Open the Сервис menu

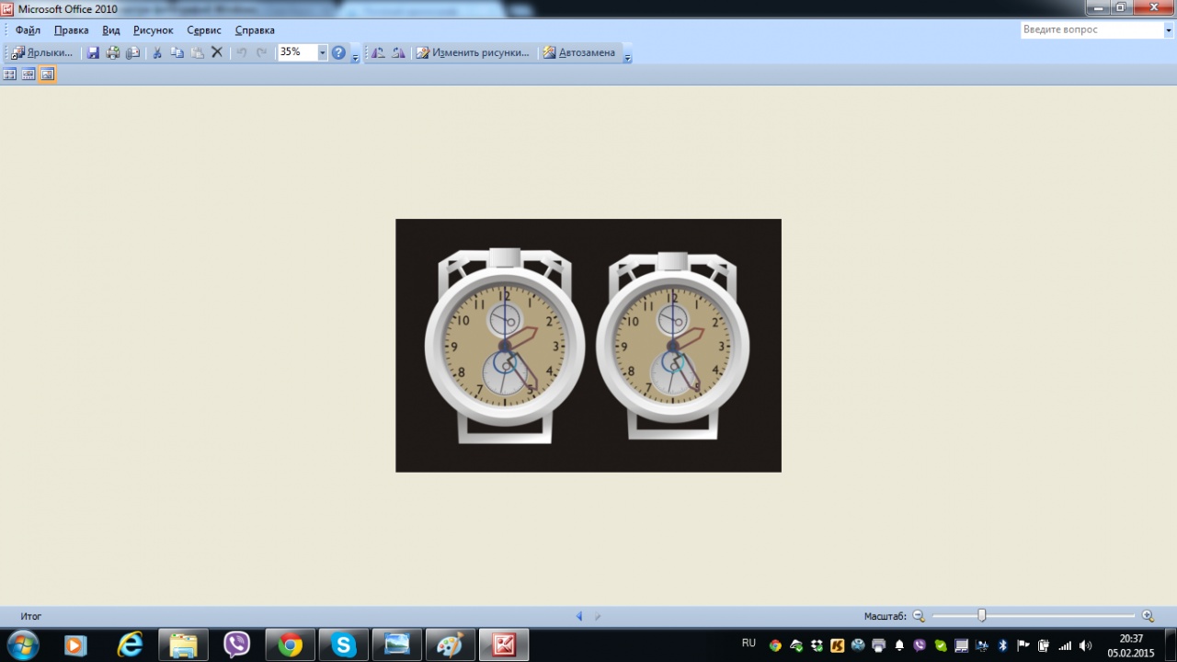204,30
